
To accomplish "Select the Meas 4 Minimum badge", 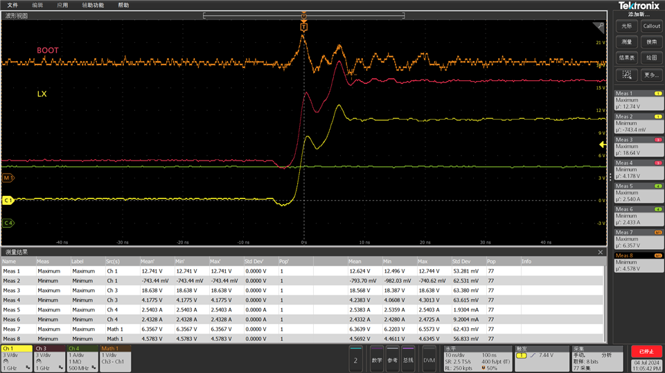I will click(639, 170).
